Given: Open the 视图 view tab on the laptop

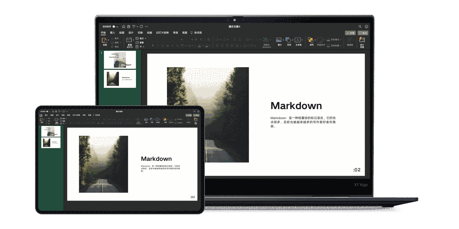Looking at the screenshot, I should tap(185, 33).
